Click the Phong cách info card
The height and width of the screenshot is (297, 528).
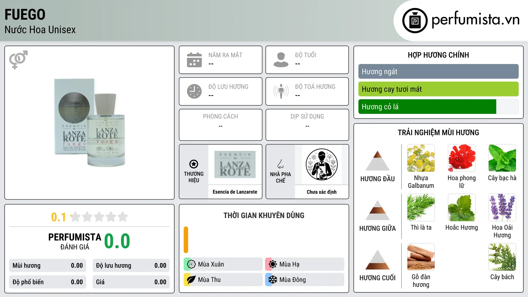(x=220, y=125)
